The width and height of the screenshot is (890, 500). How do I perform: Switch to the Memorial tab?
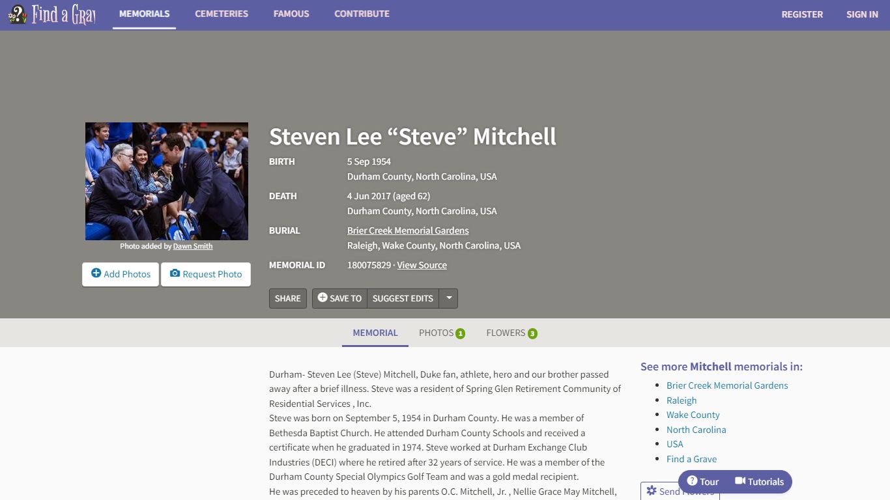[x=375, y=333]
